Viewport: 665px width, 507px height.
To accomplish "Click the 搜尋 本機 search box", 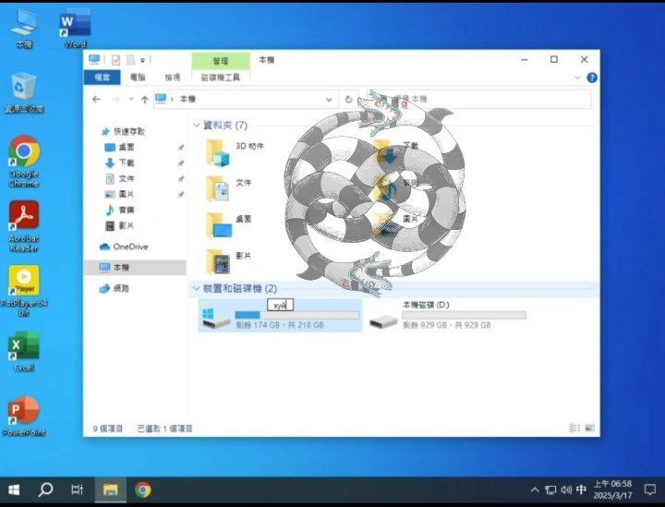I will click(x=475, y=99).
